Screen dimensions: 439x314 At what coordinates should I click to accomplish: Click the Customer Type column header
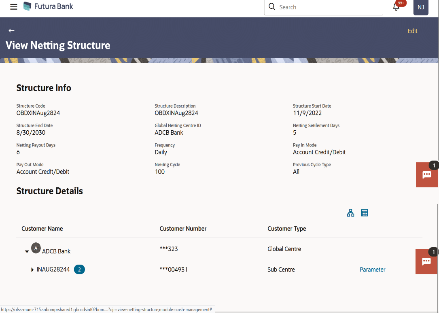click(x=287, y=229)
